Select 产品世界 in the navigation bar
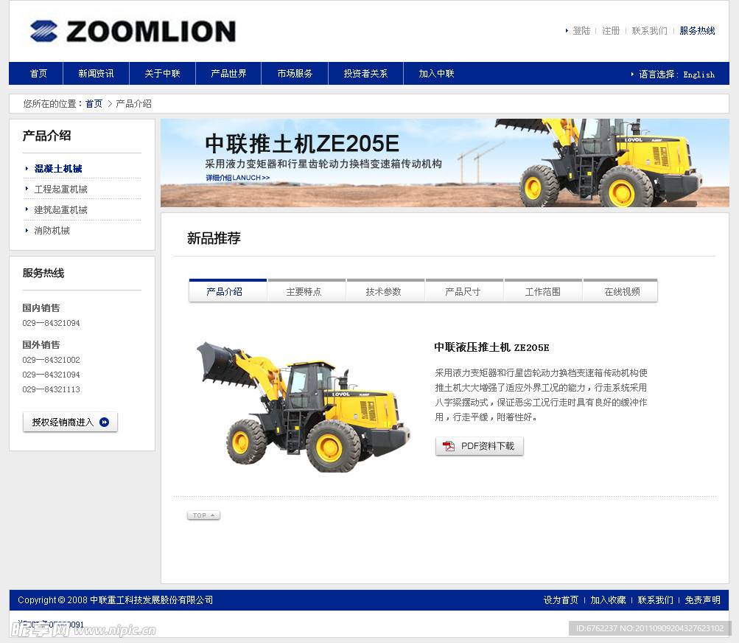 (x=228, y=74)
